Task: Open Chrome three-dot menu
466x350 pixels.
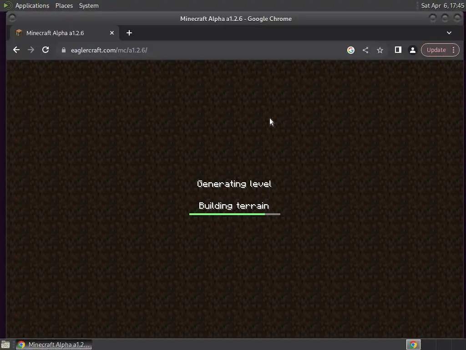Action: pos(454,50)
